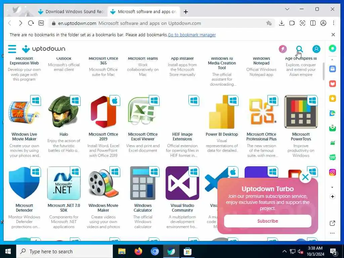Open Windows Notepad link

261,61
